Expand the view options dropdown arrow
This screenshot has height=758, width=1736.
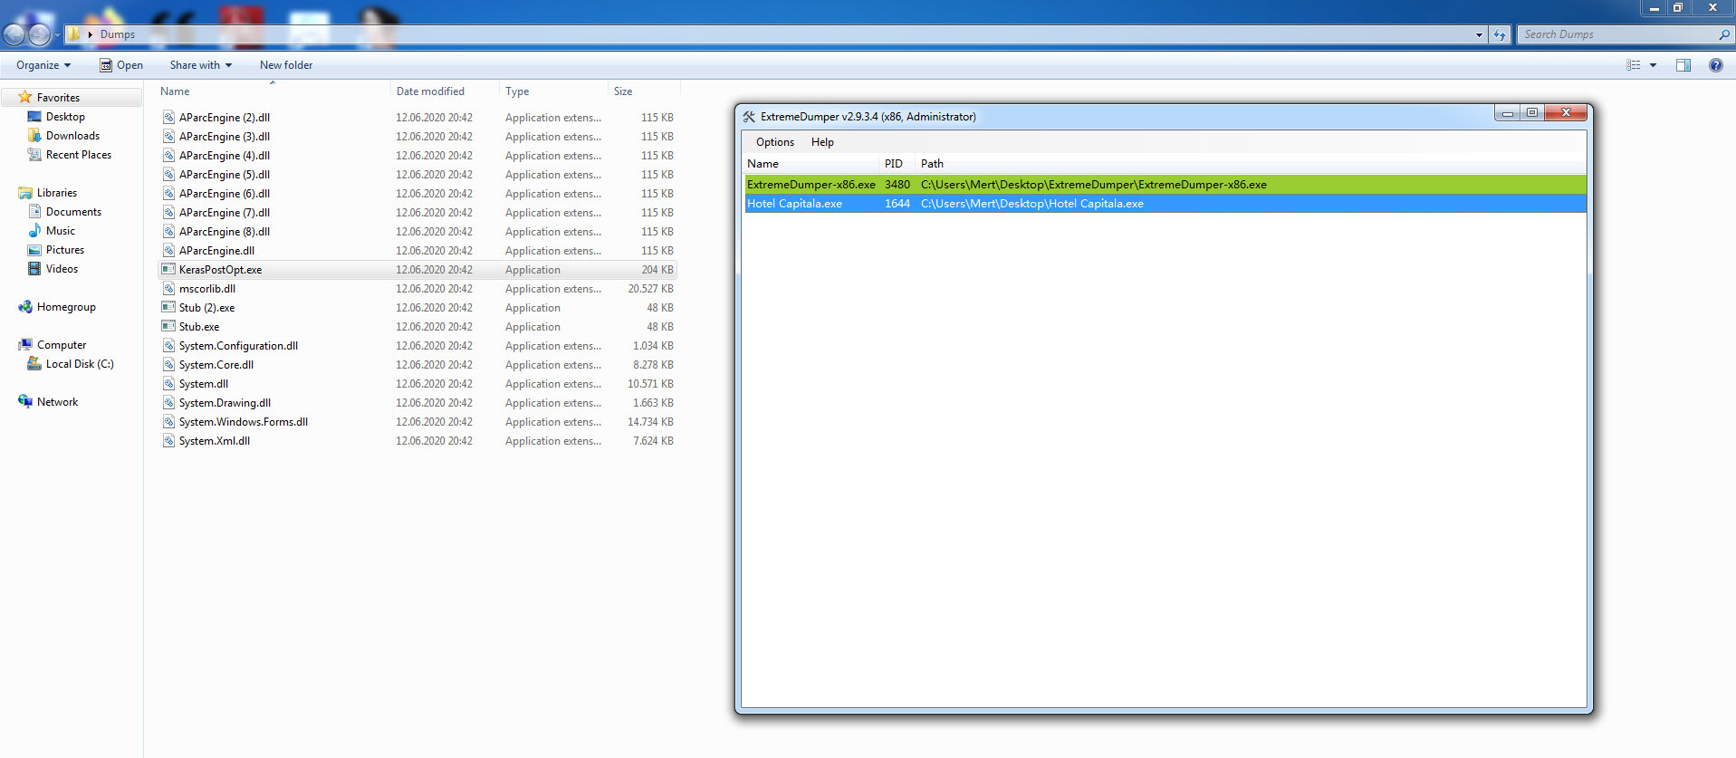pos(1653,65)
